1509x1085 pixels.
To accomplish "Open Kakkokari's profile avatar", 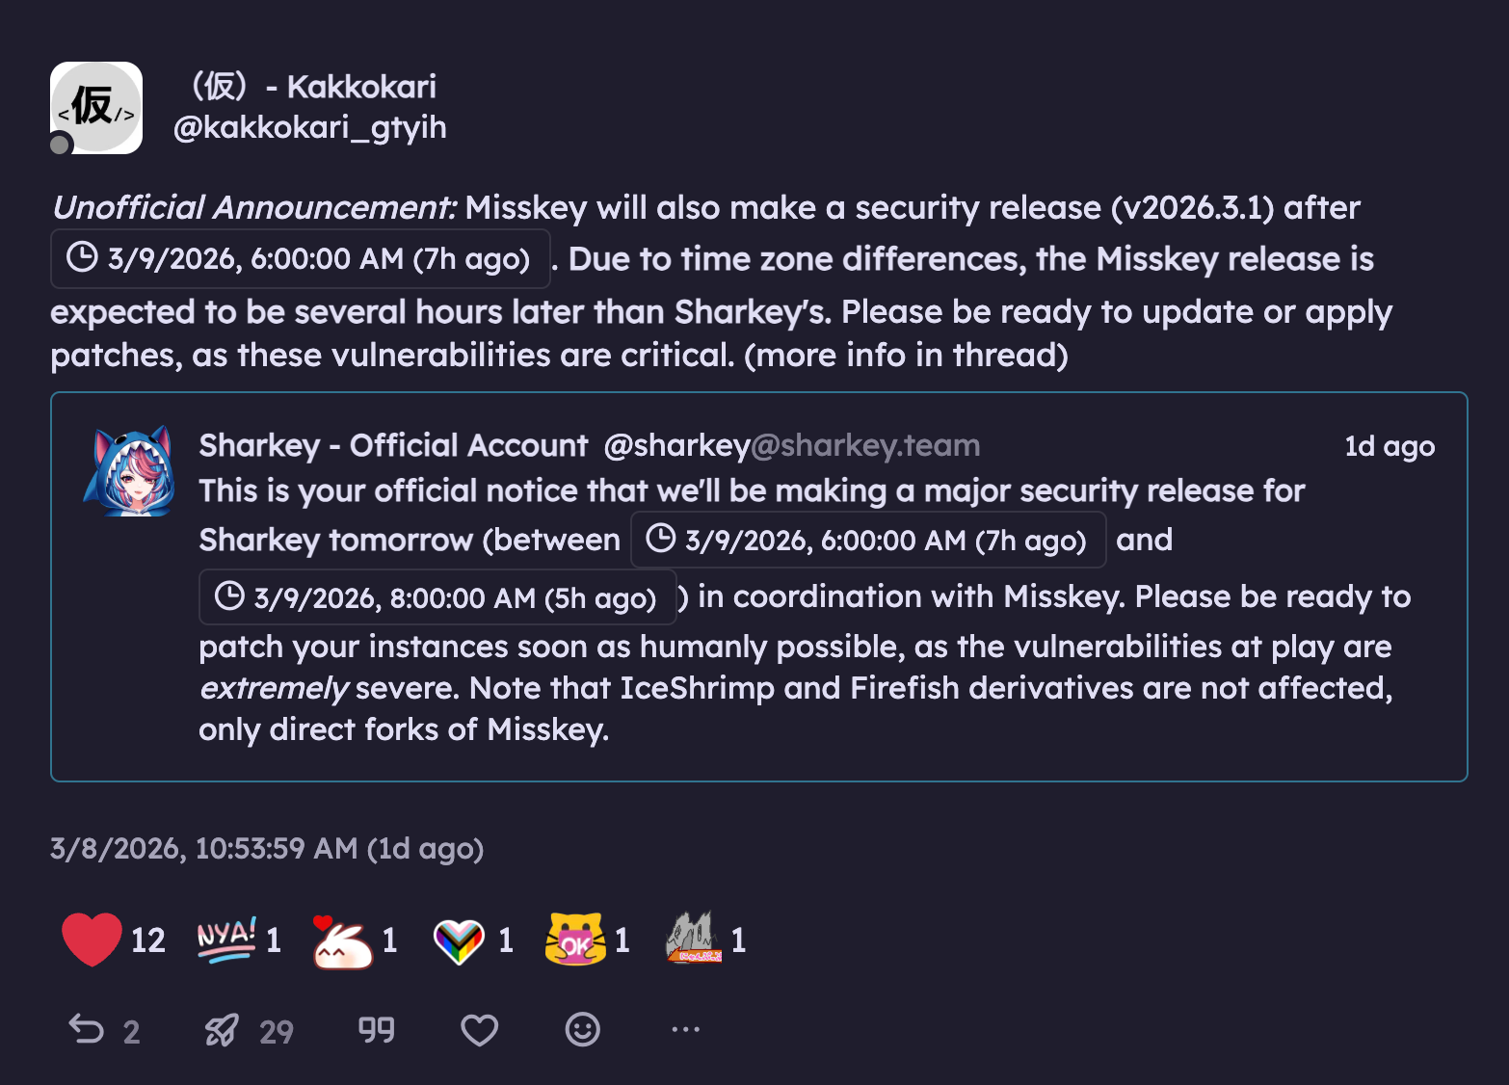I will click(96, 108).
